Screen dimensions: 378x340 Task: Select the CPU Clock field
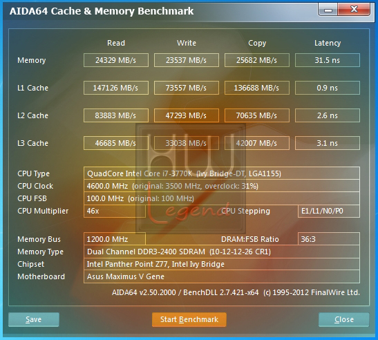coord(222,186)
